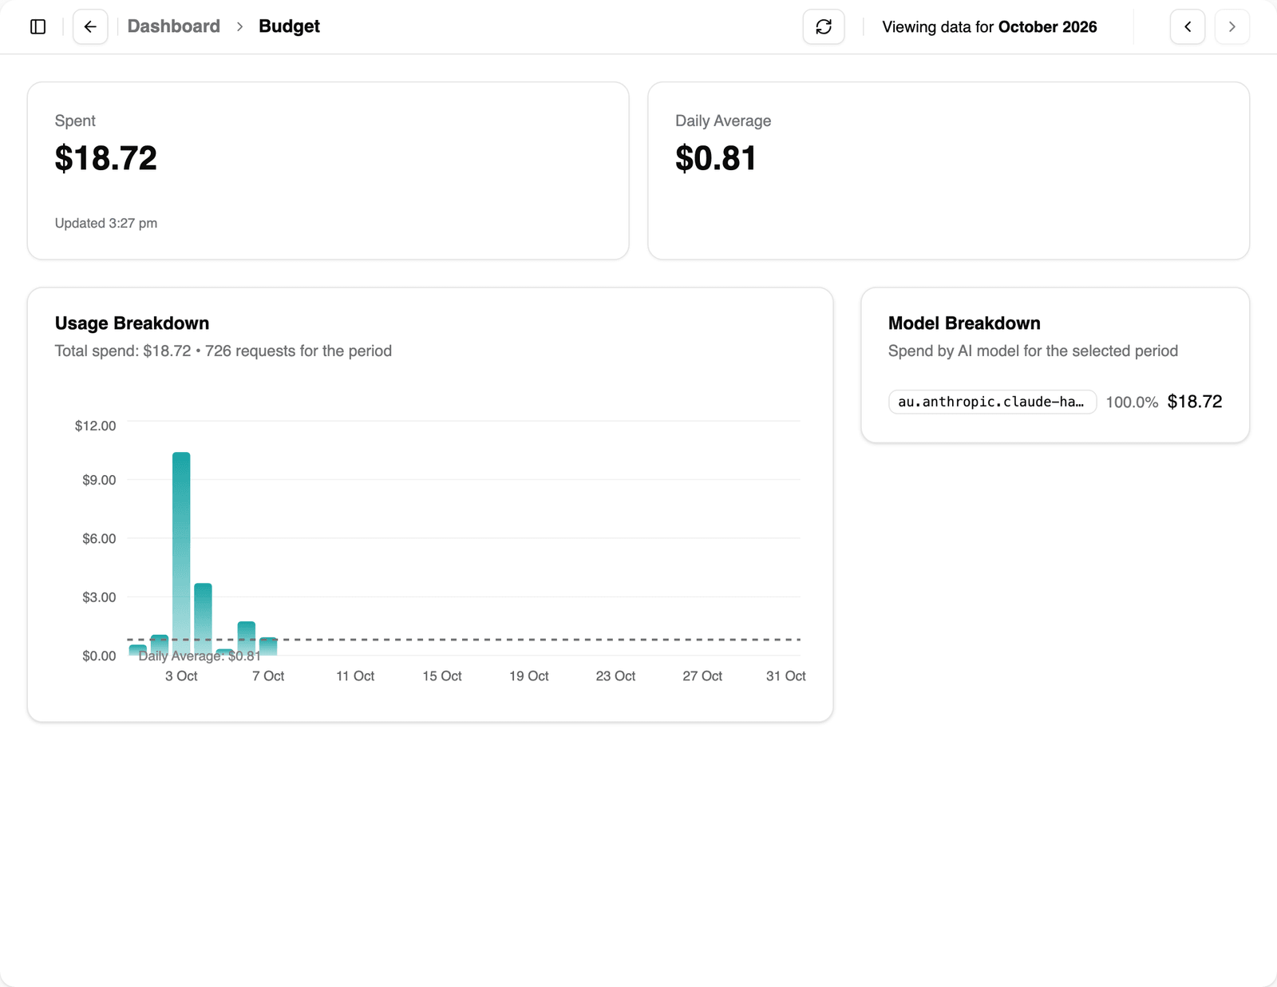Click the 3 Oct axis label
The width and height of the screenshot is (1277, 987).
pos(181,676)
